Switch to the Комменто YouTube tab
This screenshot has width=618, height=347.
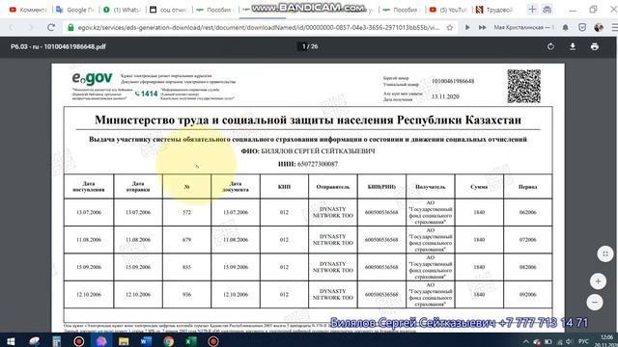[28, 10]
